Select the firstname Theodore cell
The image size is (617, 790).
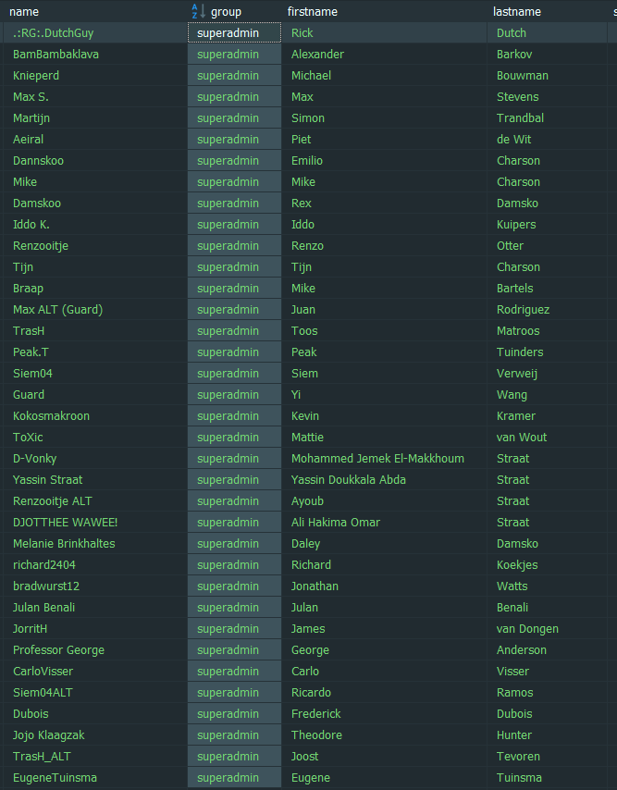(316, 735)
